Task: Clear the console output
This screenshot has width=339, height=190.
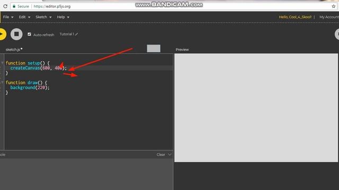Action: coord(160,155)
